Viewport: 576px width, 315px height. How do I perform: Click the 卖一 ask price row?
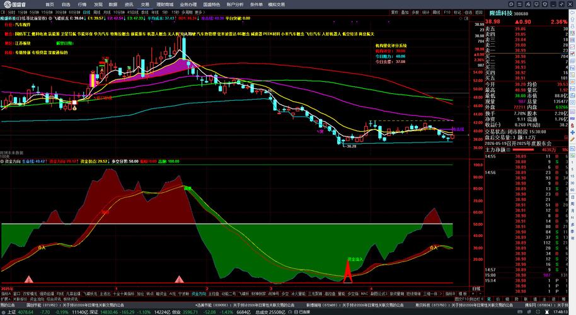[x=526, y=50]
